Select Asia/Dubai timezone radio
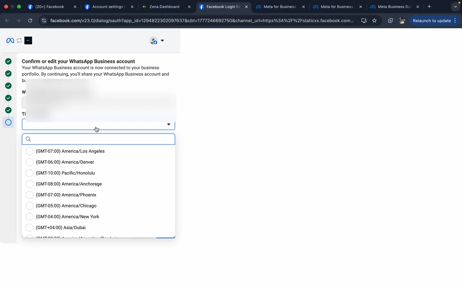Image resolution: width=462 pixels, height=289 pixels. tap(30, 228)
